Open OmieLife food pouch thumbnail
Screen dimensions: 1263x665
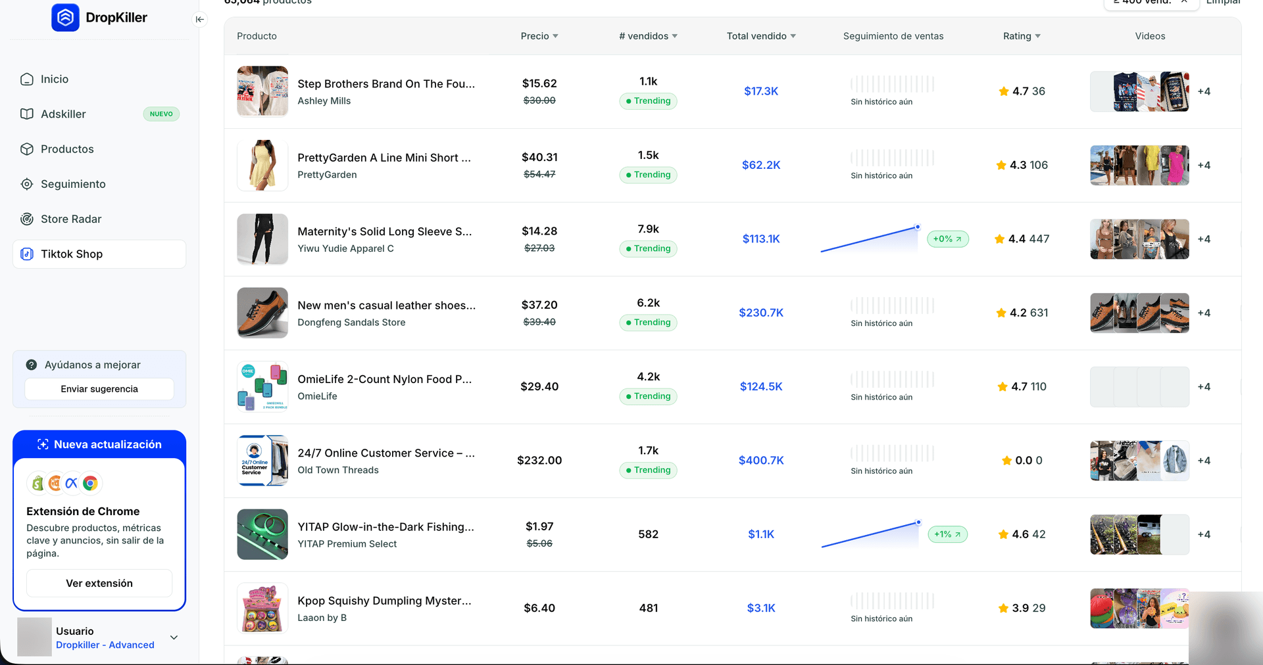click(262, 386)
